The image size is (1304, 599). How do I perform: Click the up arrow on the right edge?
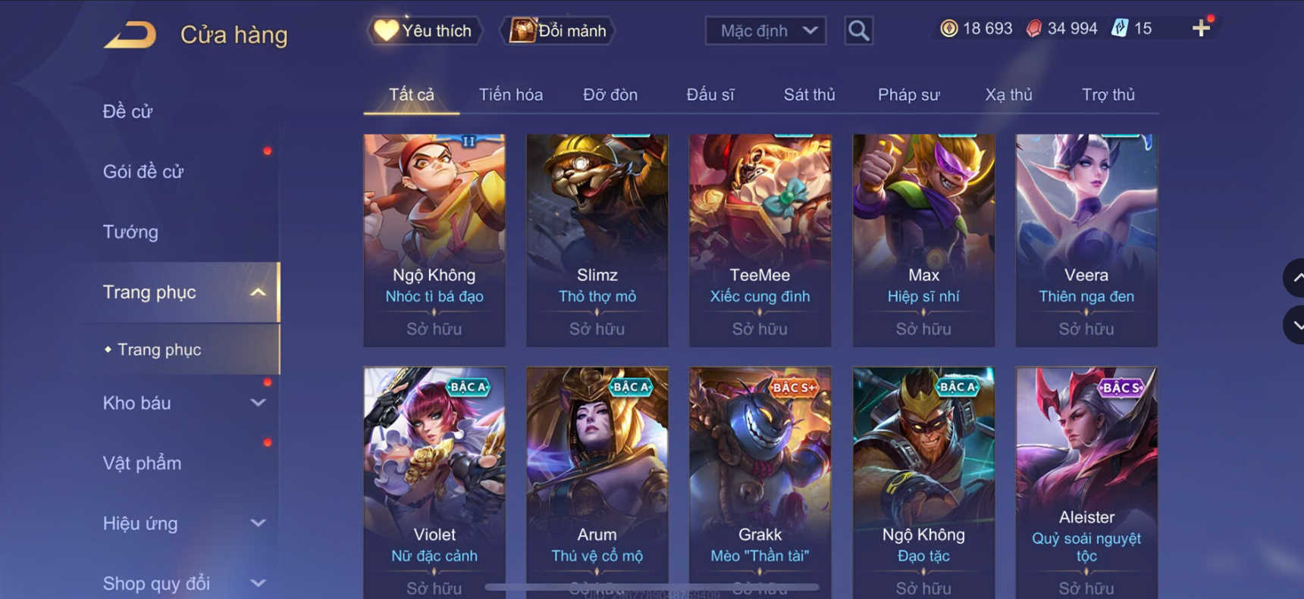pyautogui.click(x=1294, y=278)
